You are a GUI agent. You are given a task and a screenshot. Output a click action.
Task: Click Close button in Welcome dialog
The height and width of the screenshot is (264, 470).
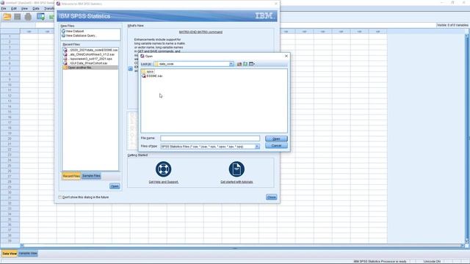pos(271,197)
